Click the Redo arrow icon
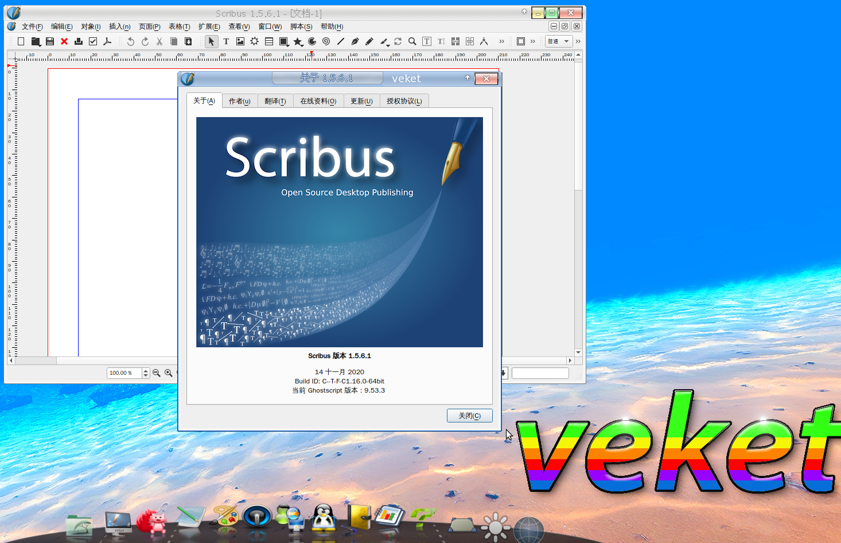 click(145, 41)
